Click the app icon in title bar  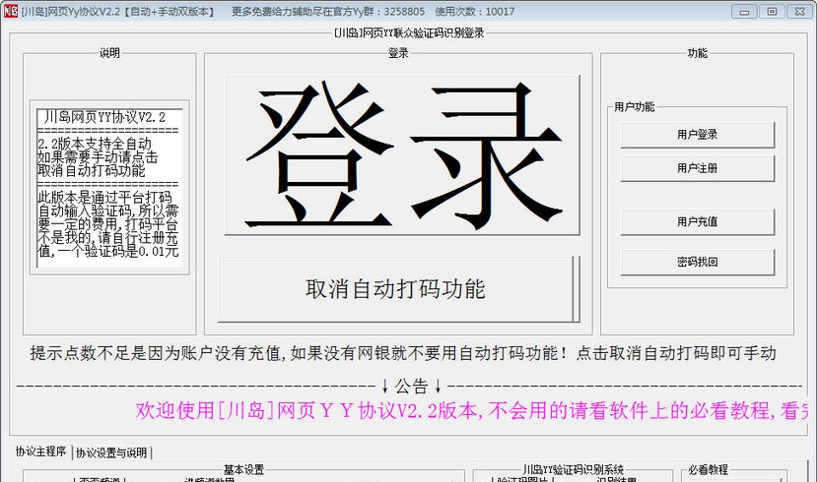(11, 11)
